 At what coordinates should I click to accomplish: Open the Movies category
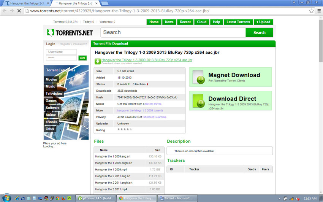pos(51,80)
